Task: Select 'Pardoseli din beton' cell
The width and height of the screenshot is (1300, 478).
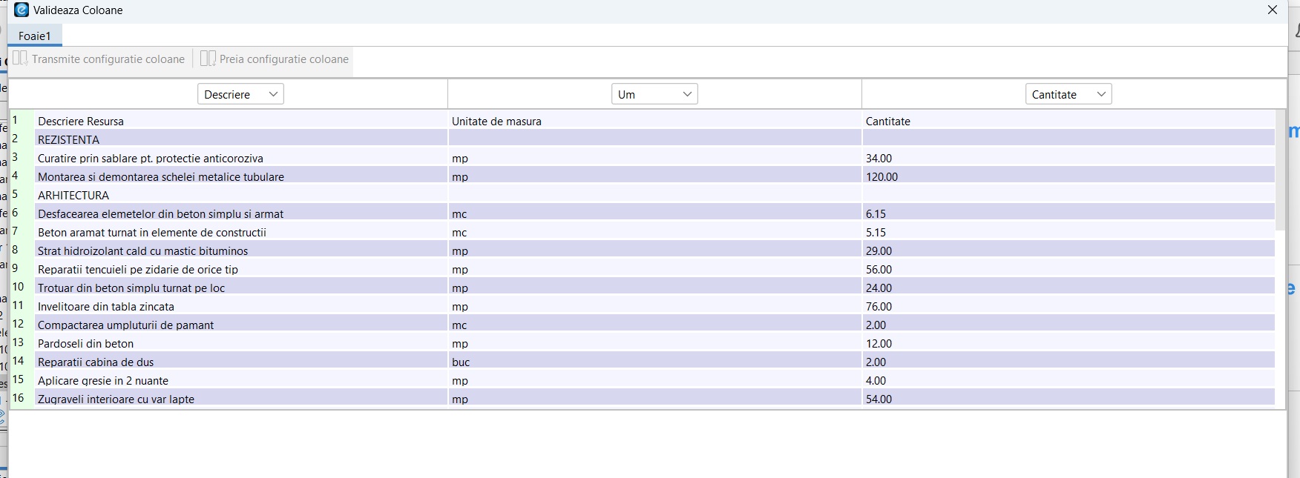Action: pos(241,343)
